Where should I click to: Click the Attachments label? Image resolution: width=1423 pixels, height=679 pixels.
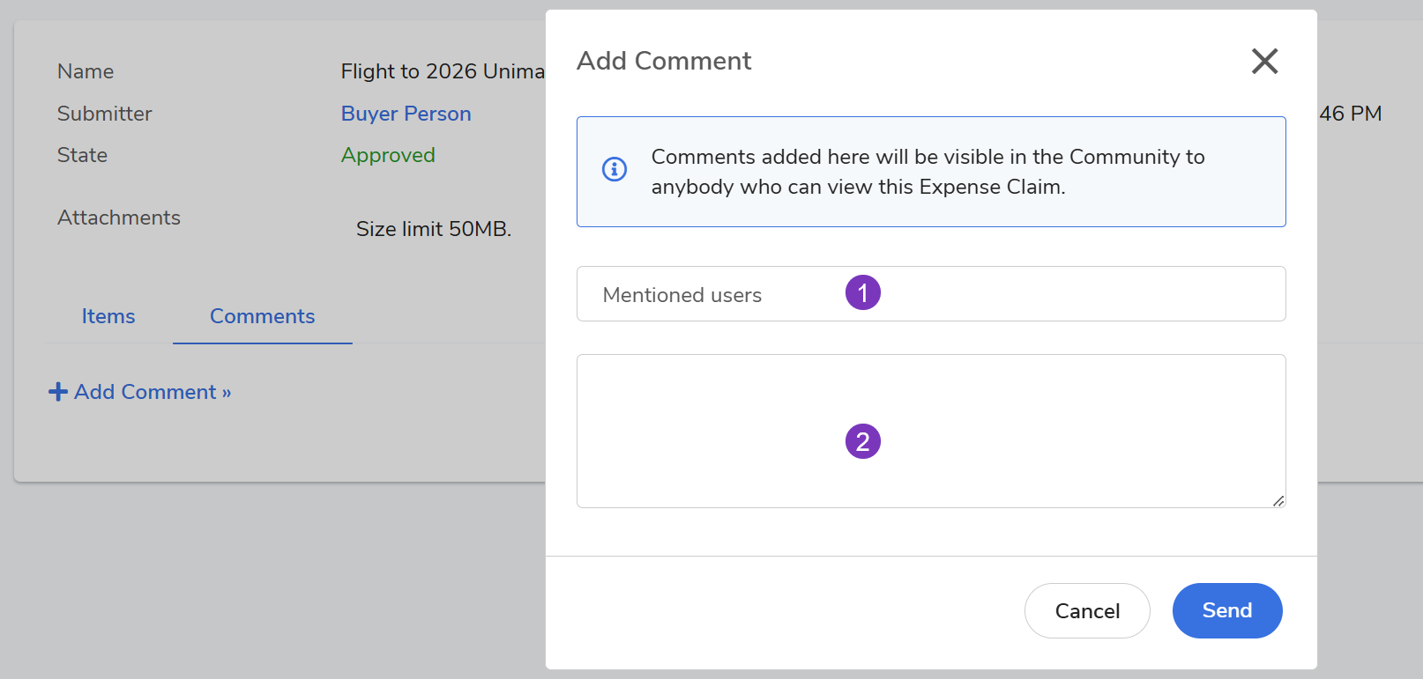119,218
